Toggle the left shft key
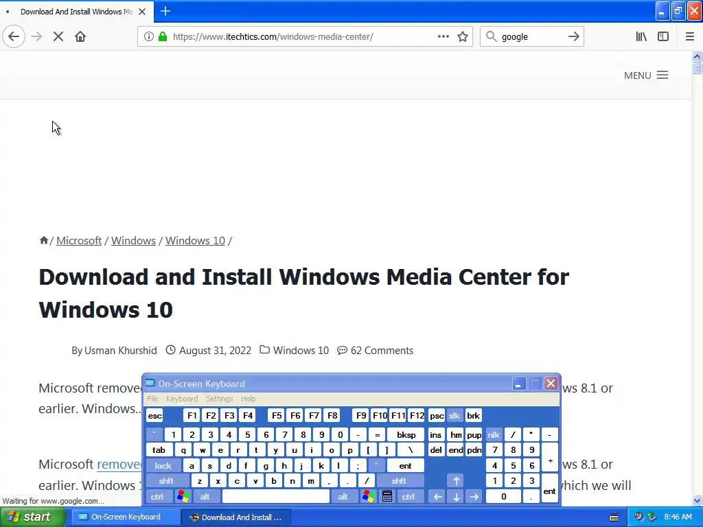The height and width of the screenshot is (527, 703). point(166,481)
